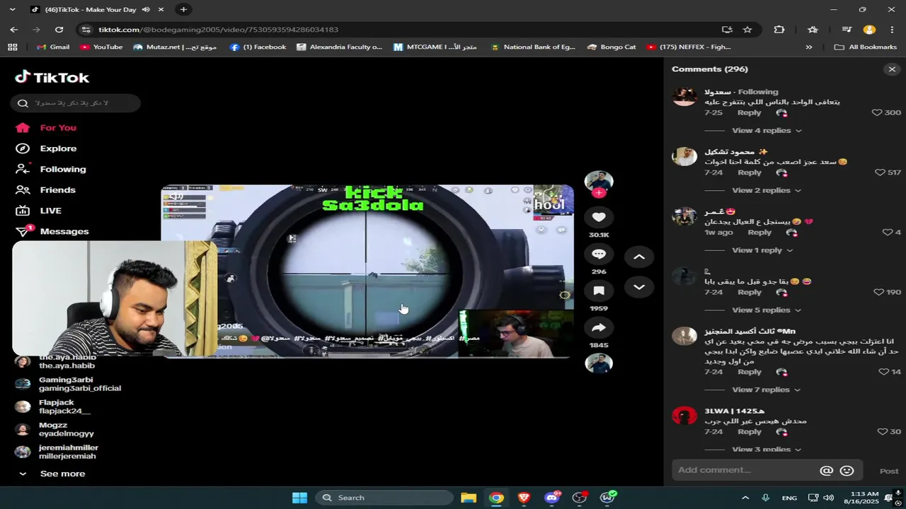
Task: Like the 1w ago comment with 4 likes
Action: 887,233
